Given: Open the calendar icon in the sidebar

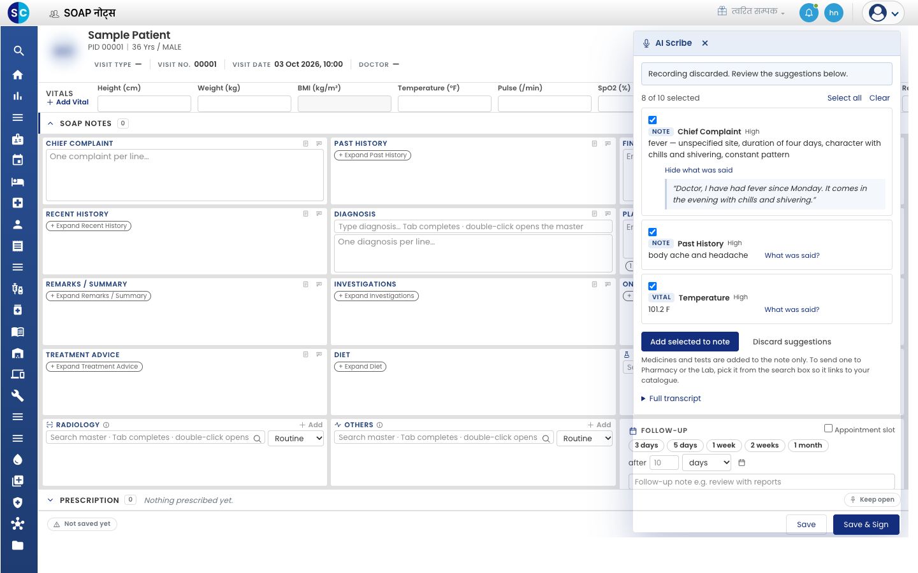Looking at the screenshot, I should [18, 160].
